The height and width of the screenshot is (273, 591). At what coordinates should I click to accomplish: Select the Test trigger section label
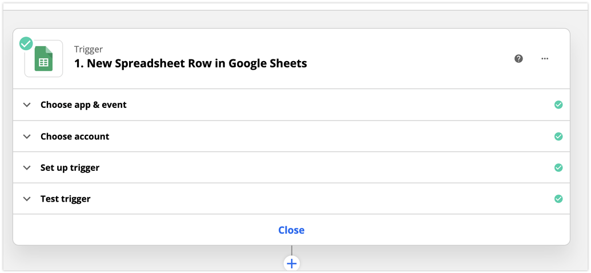click(x=65, y=199)
